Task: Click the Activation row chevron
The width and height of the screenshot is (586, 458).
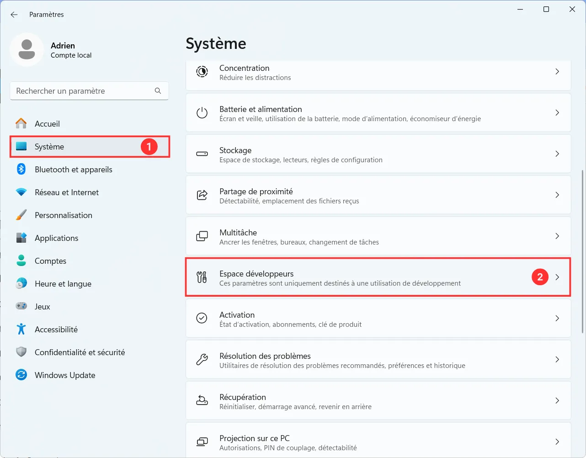Action: pos(557,318)
